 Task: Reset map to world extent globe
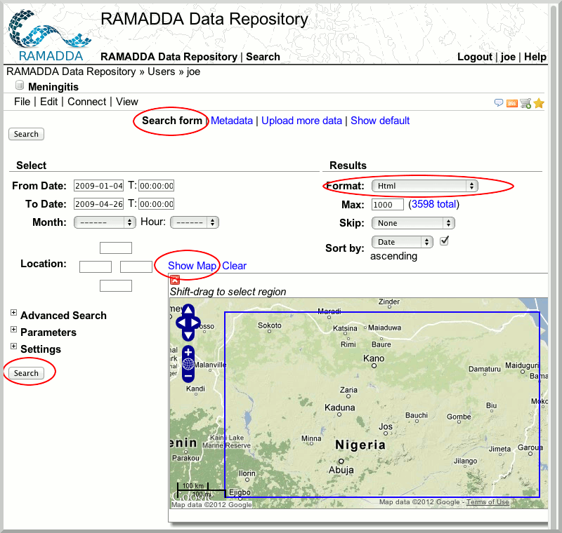[x=188, y=364]
